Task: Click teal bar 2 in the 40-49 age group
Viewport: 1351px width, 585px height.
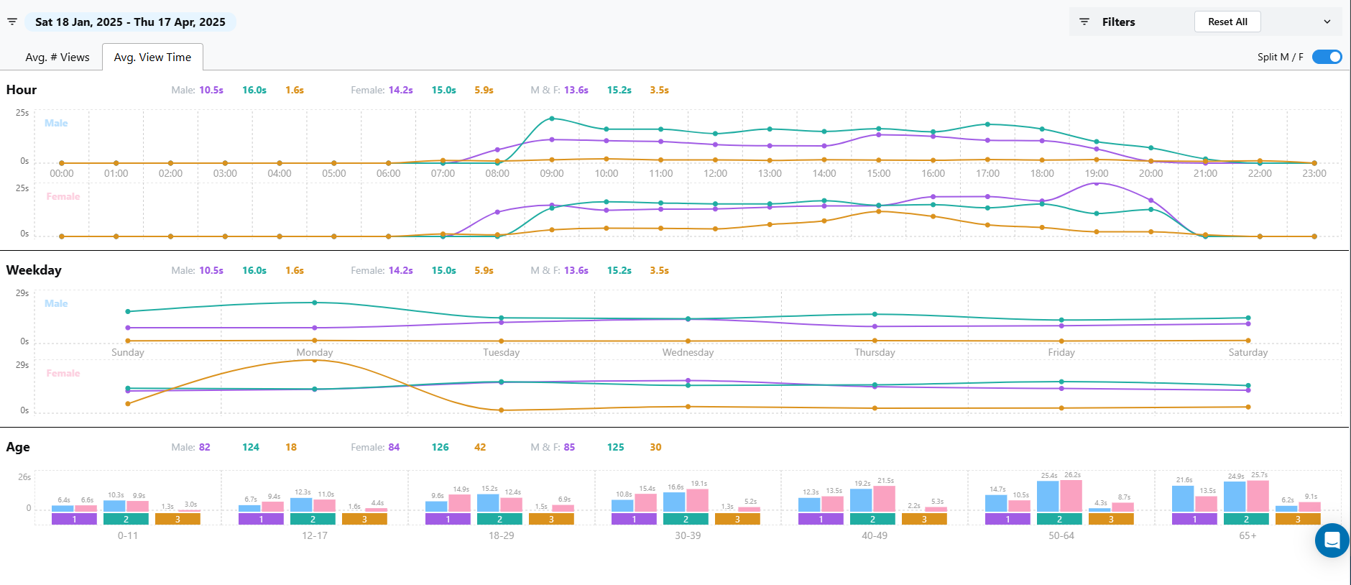Action: [x=872, y=519]
